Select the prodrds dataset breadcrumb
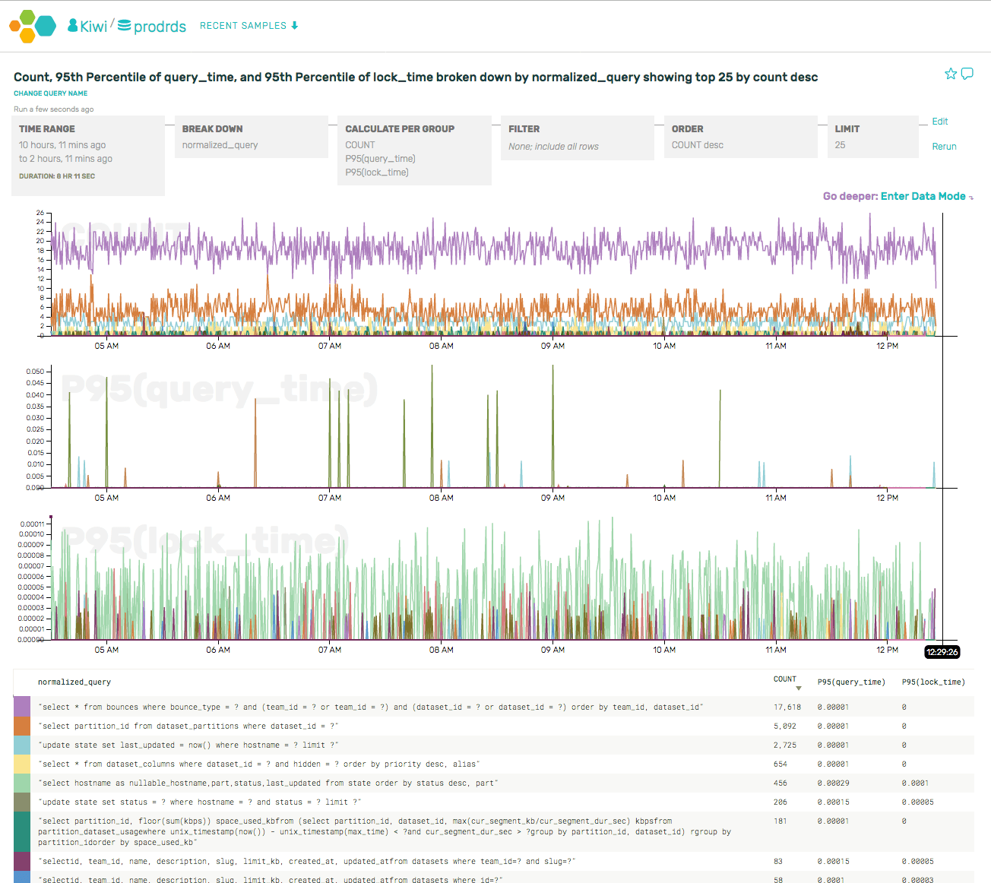 tap(160, 26)
